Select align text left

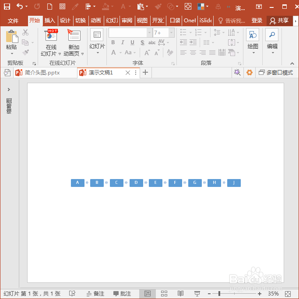(183, 53)
